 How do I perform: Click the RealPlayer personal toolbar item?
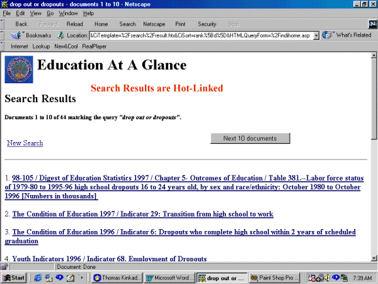point(94,46)
